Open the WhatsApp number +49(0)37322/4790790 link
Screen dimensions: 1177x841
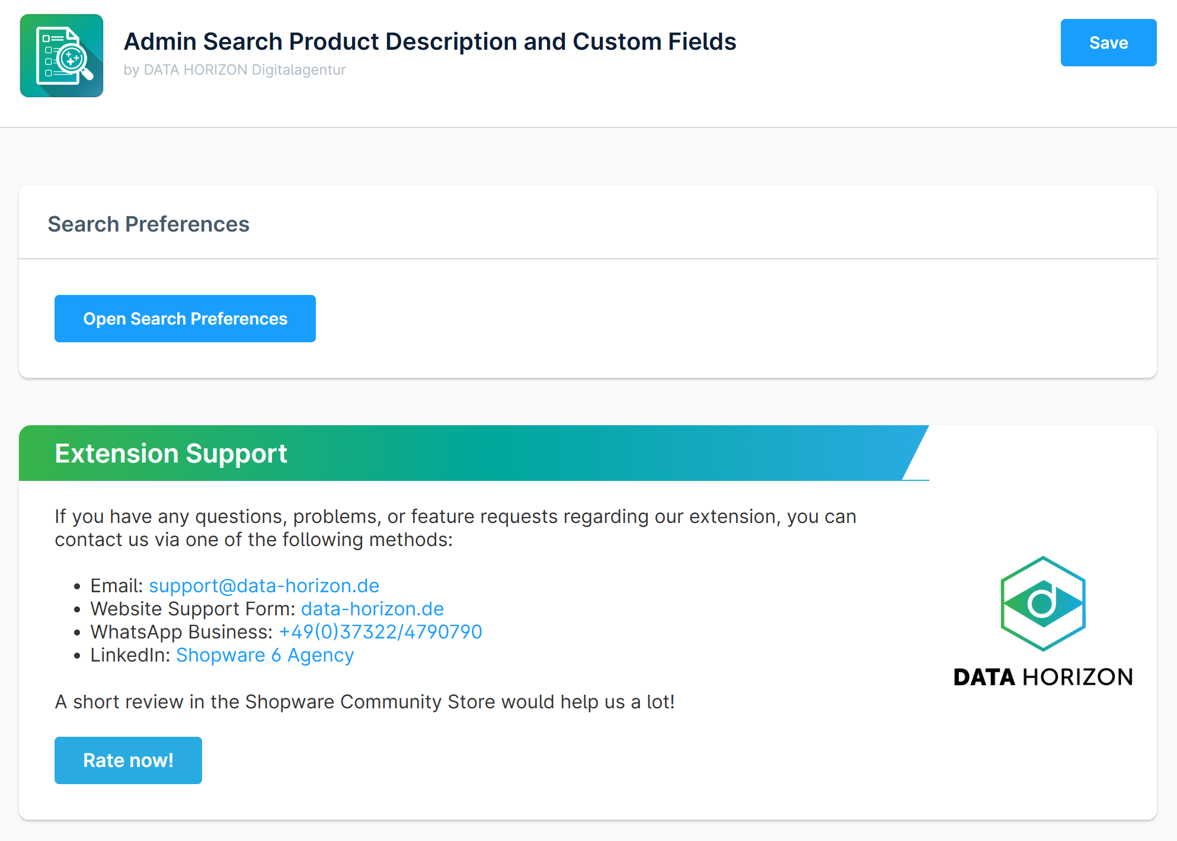pos(380,632)
